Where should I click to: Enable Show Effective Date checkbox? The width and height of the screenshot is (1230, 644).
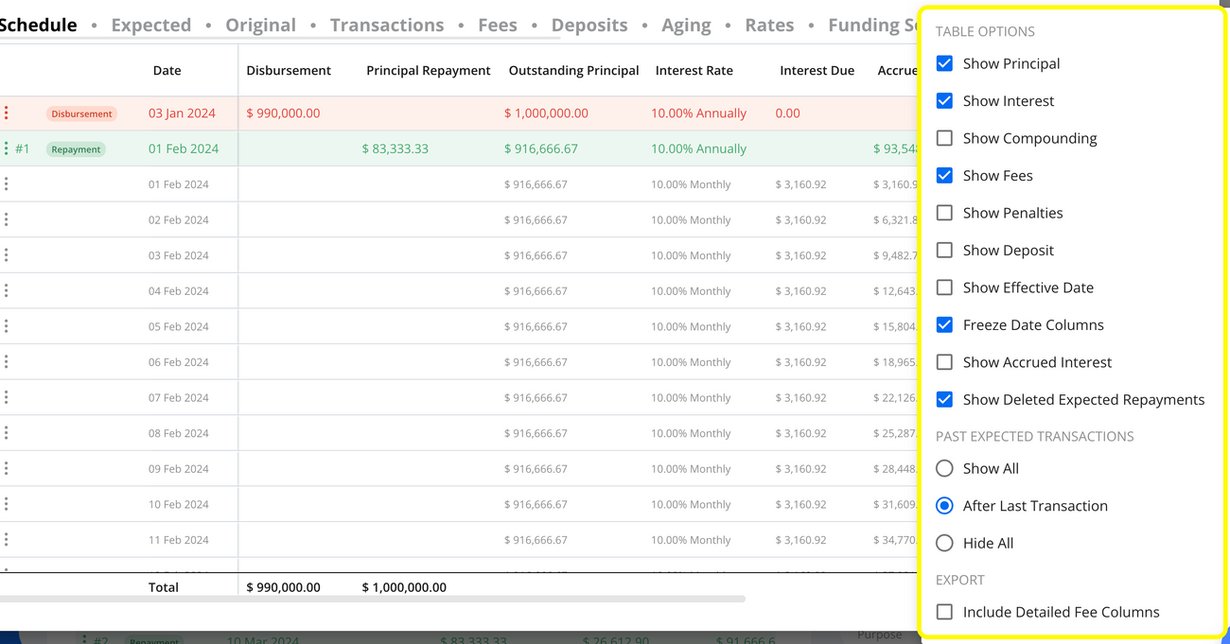944,287
